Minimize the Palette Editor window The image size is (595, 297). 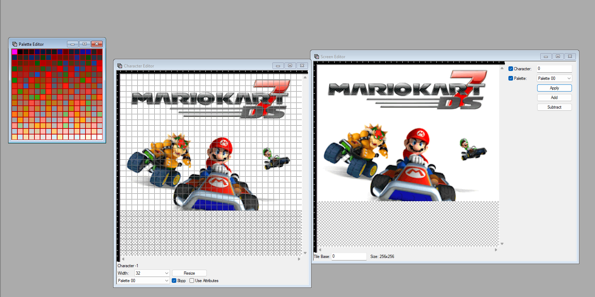73,44
